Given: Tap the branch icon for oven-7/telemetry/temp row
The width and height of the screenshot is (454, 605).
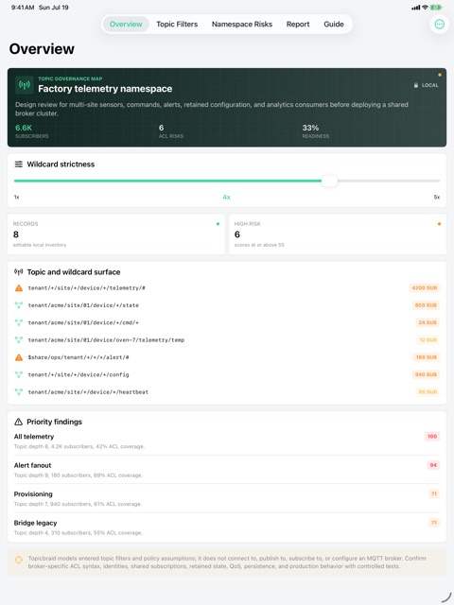Looking at the screenshot, I should pyautogui.click(x=19, y=340).
